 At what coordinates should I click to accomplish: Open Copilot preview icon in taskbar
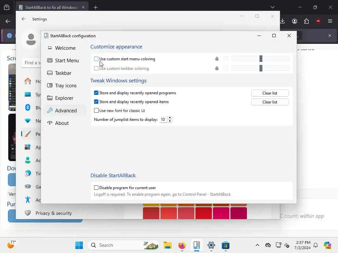(x=327, y=245)
